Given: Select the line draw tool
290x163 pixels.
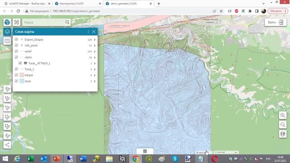Looking at the screenshot, I should pyautogui.click(x=7, y=98).
